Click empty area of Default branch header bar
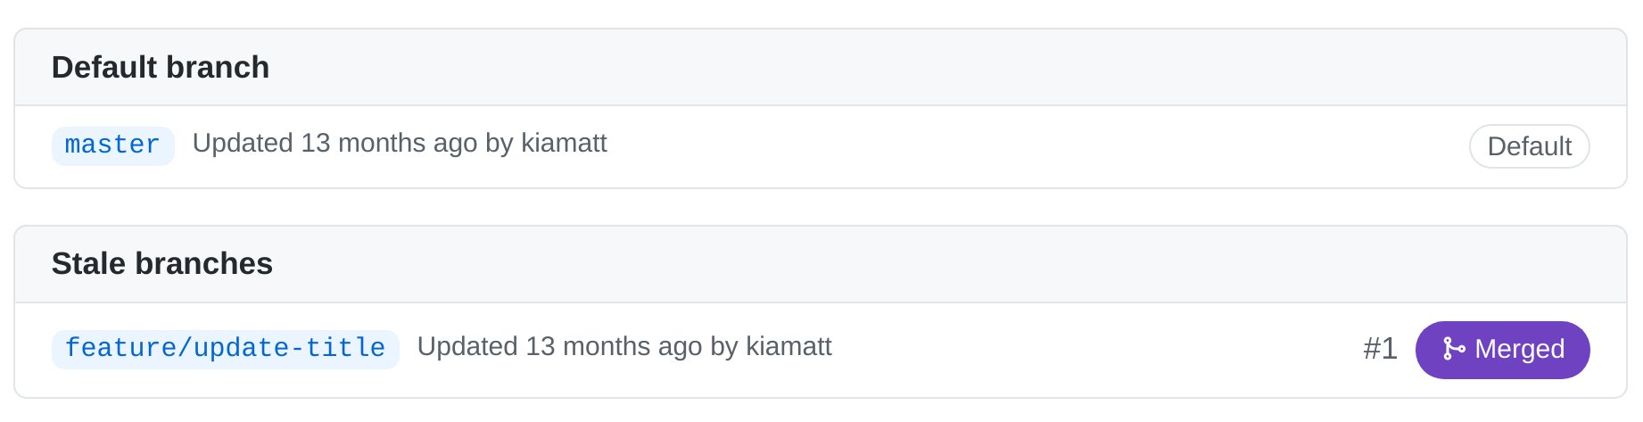1643x422 pixels. 892,68
